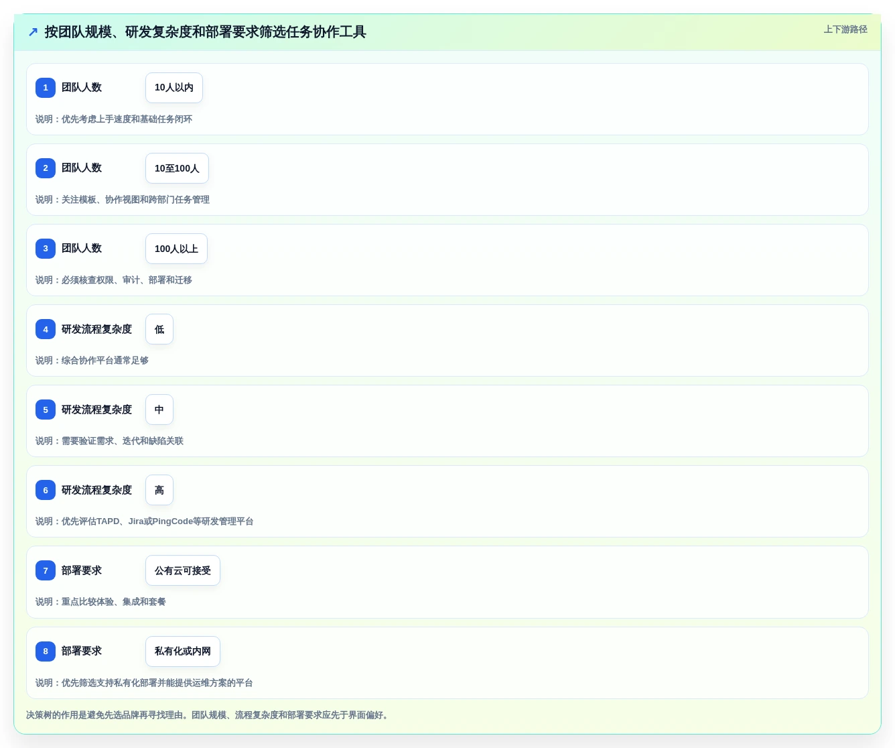Select the 10至100人 option chip
Viewport: 895px width, 748px height.
click(177, 168)
